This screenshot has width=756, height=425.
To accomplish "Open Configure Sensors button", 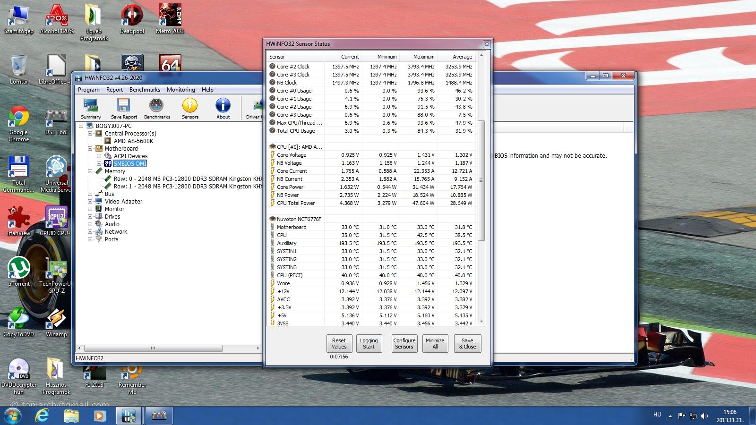I will tap(404, 343).
